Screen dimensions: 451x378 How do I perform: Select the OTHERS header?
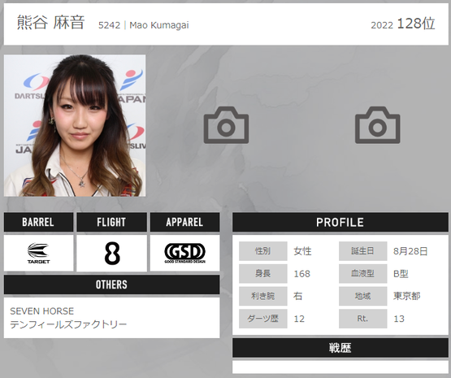(x=111, y=285)
